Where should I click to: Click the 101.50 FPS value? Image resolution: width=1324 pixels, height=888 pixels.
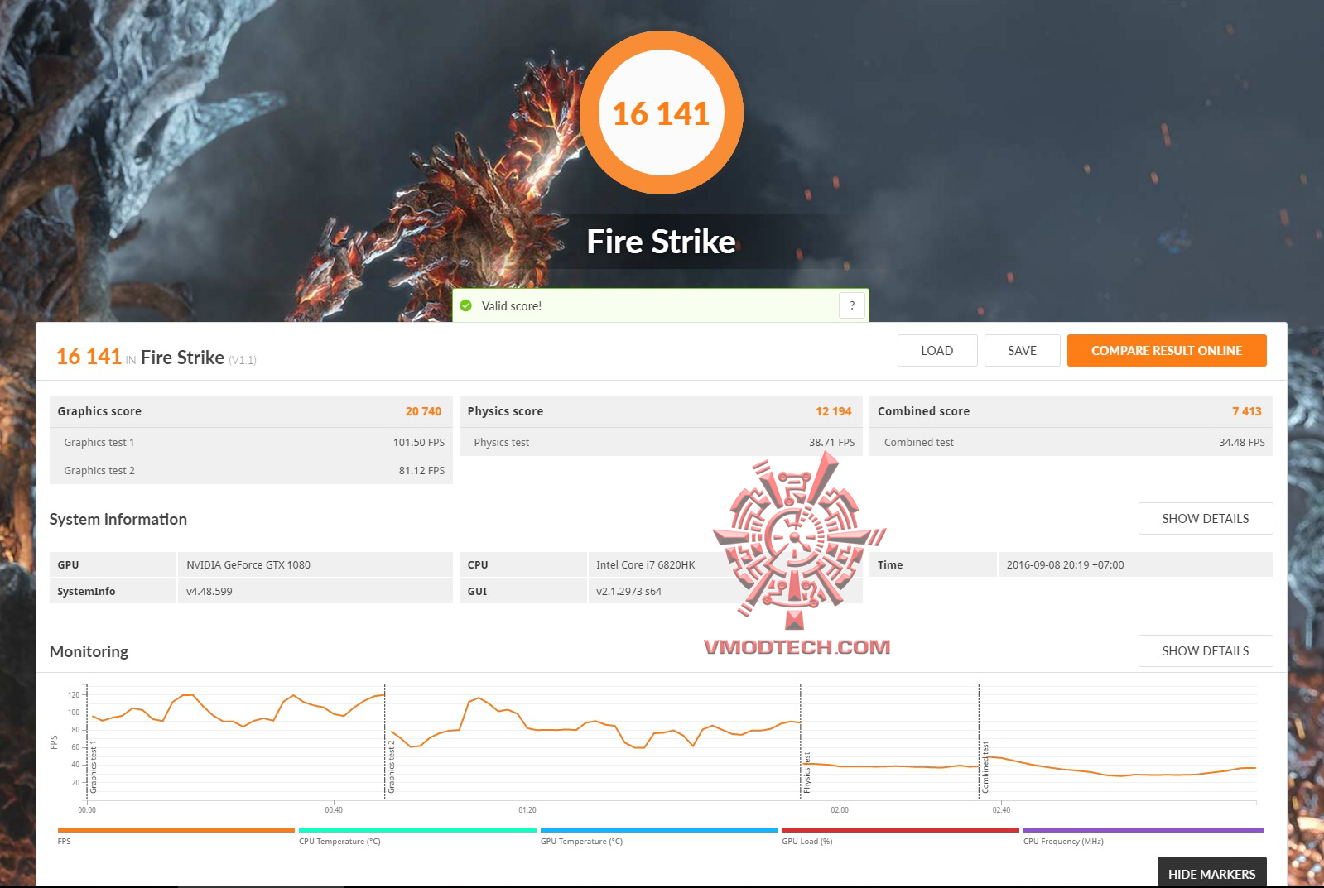pyautogui.click(x=419, y=443)
